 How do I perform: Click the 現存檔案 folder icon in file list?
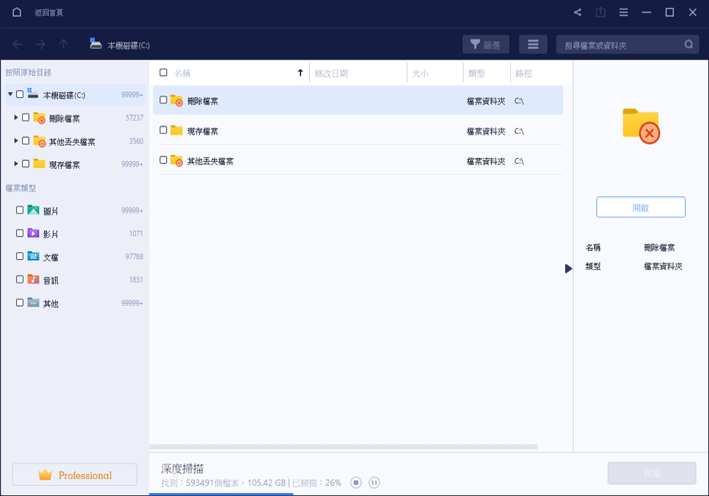(177, 130)
